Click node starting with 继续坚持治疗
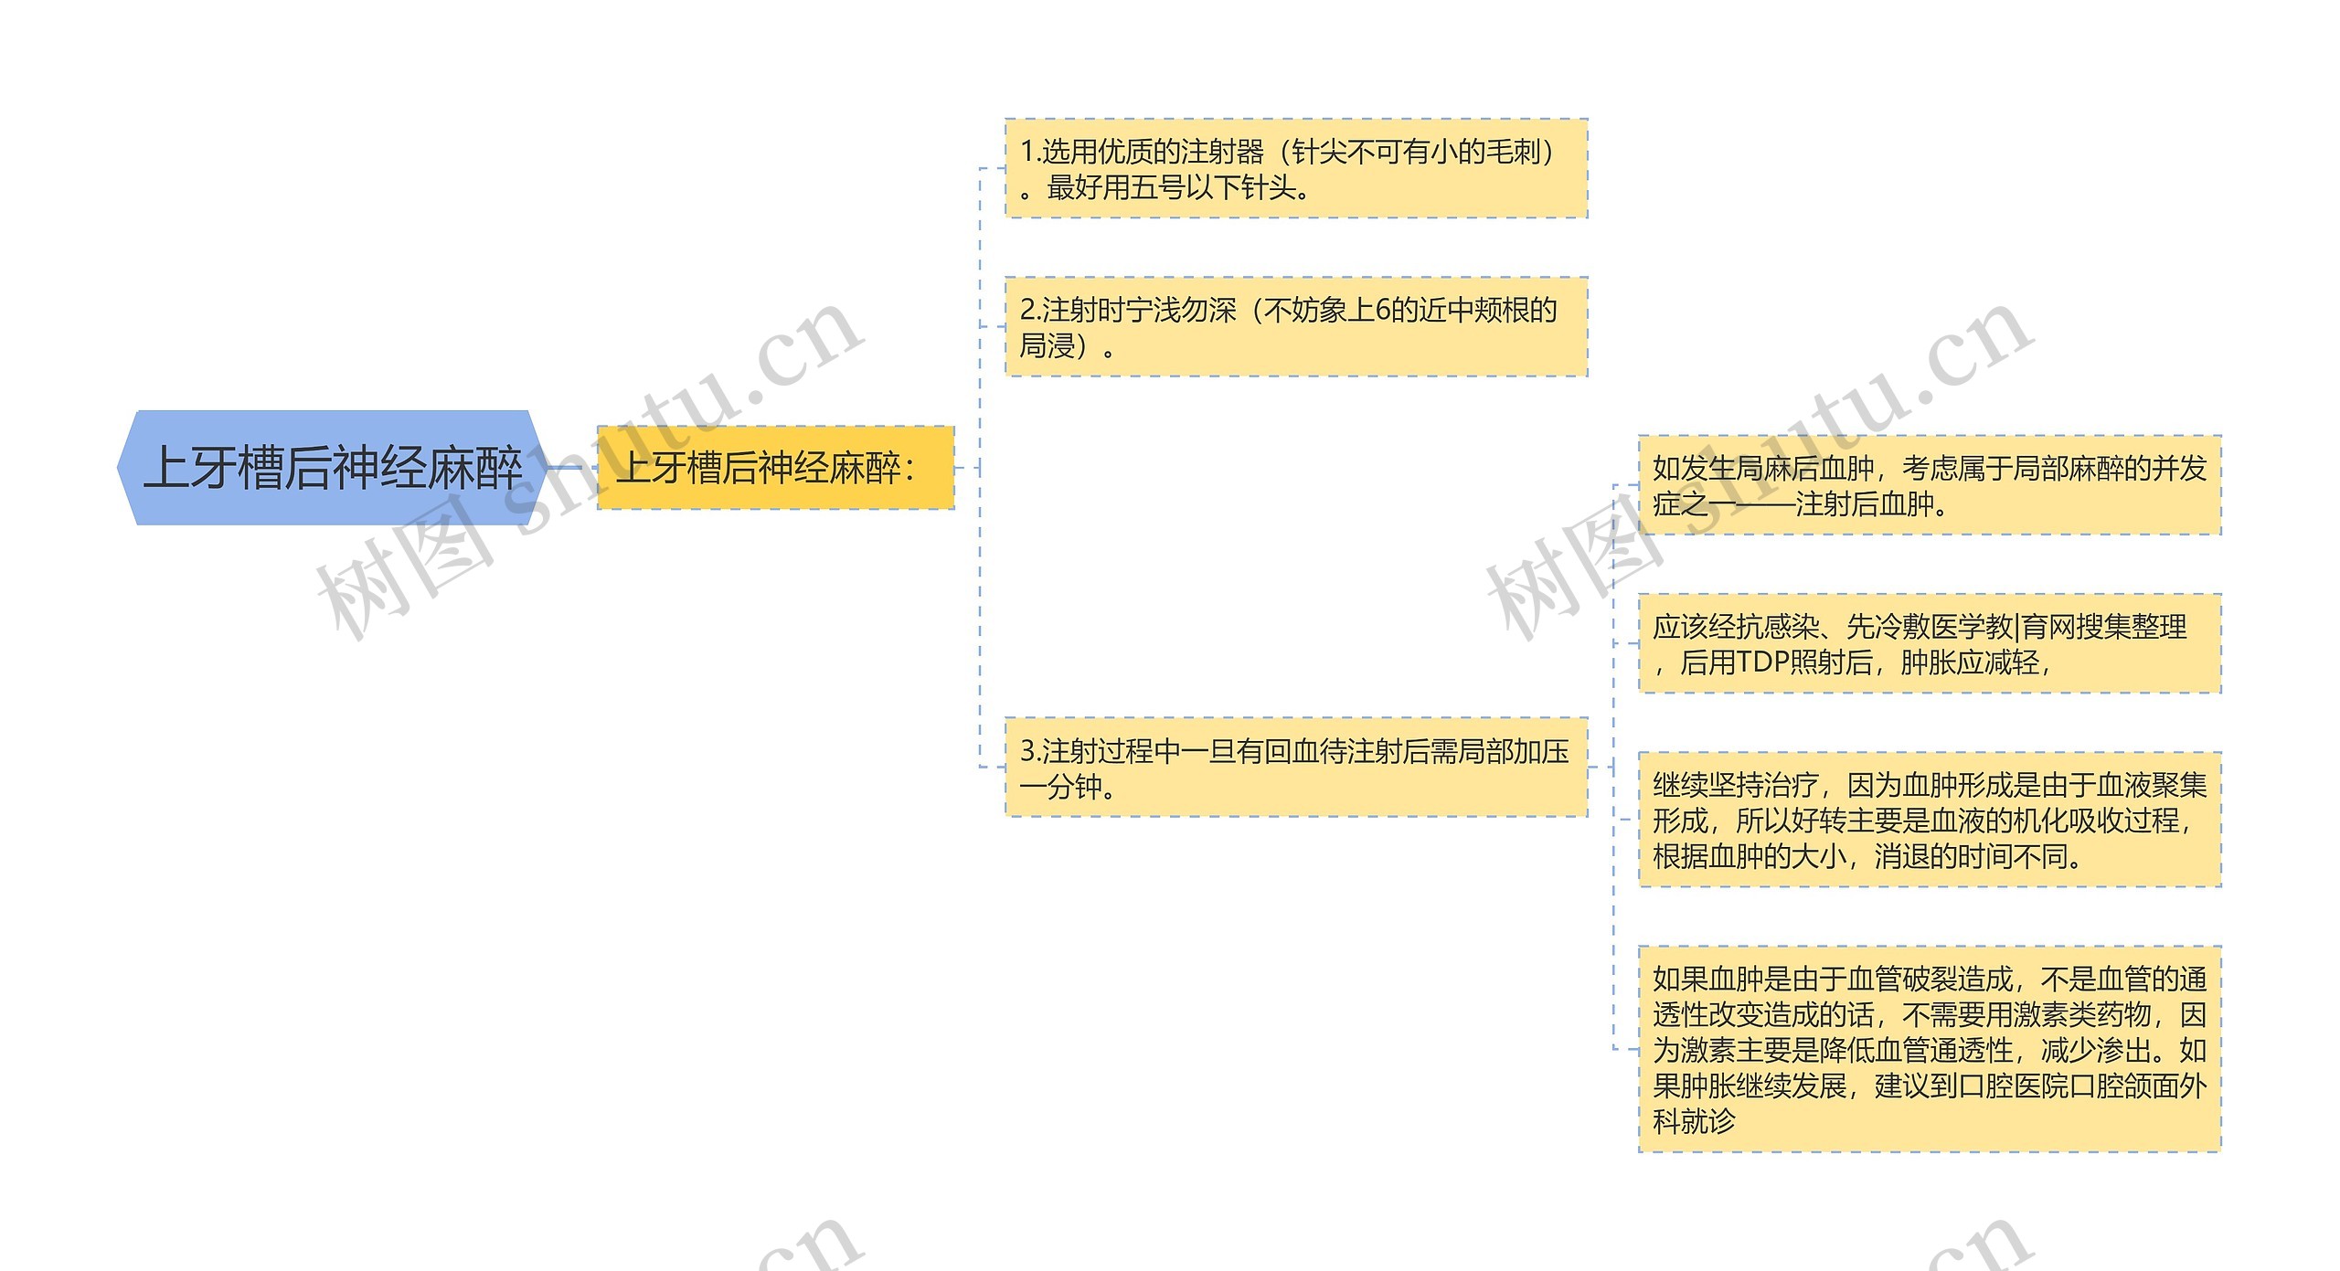 coord(1929,820)
